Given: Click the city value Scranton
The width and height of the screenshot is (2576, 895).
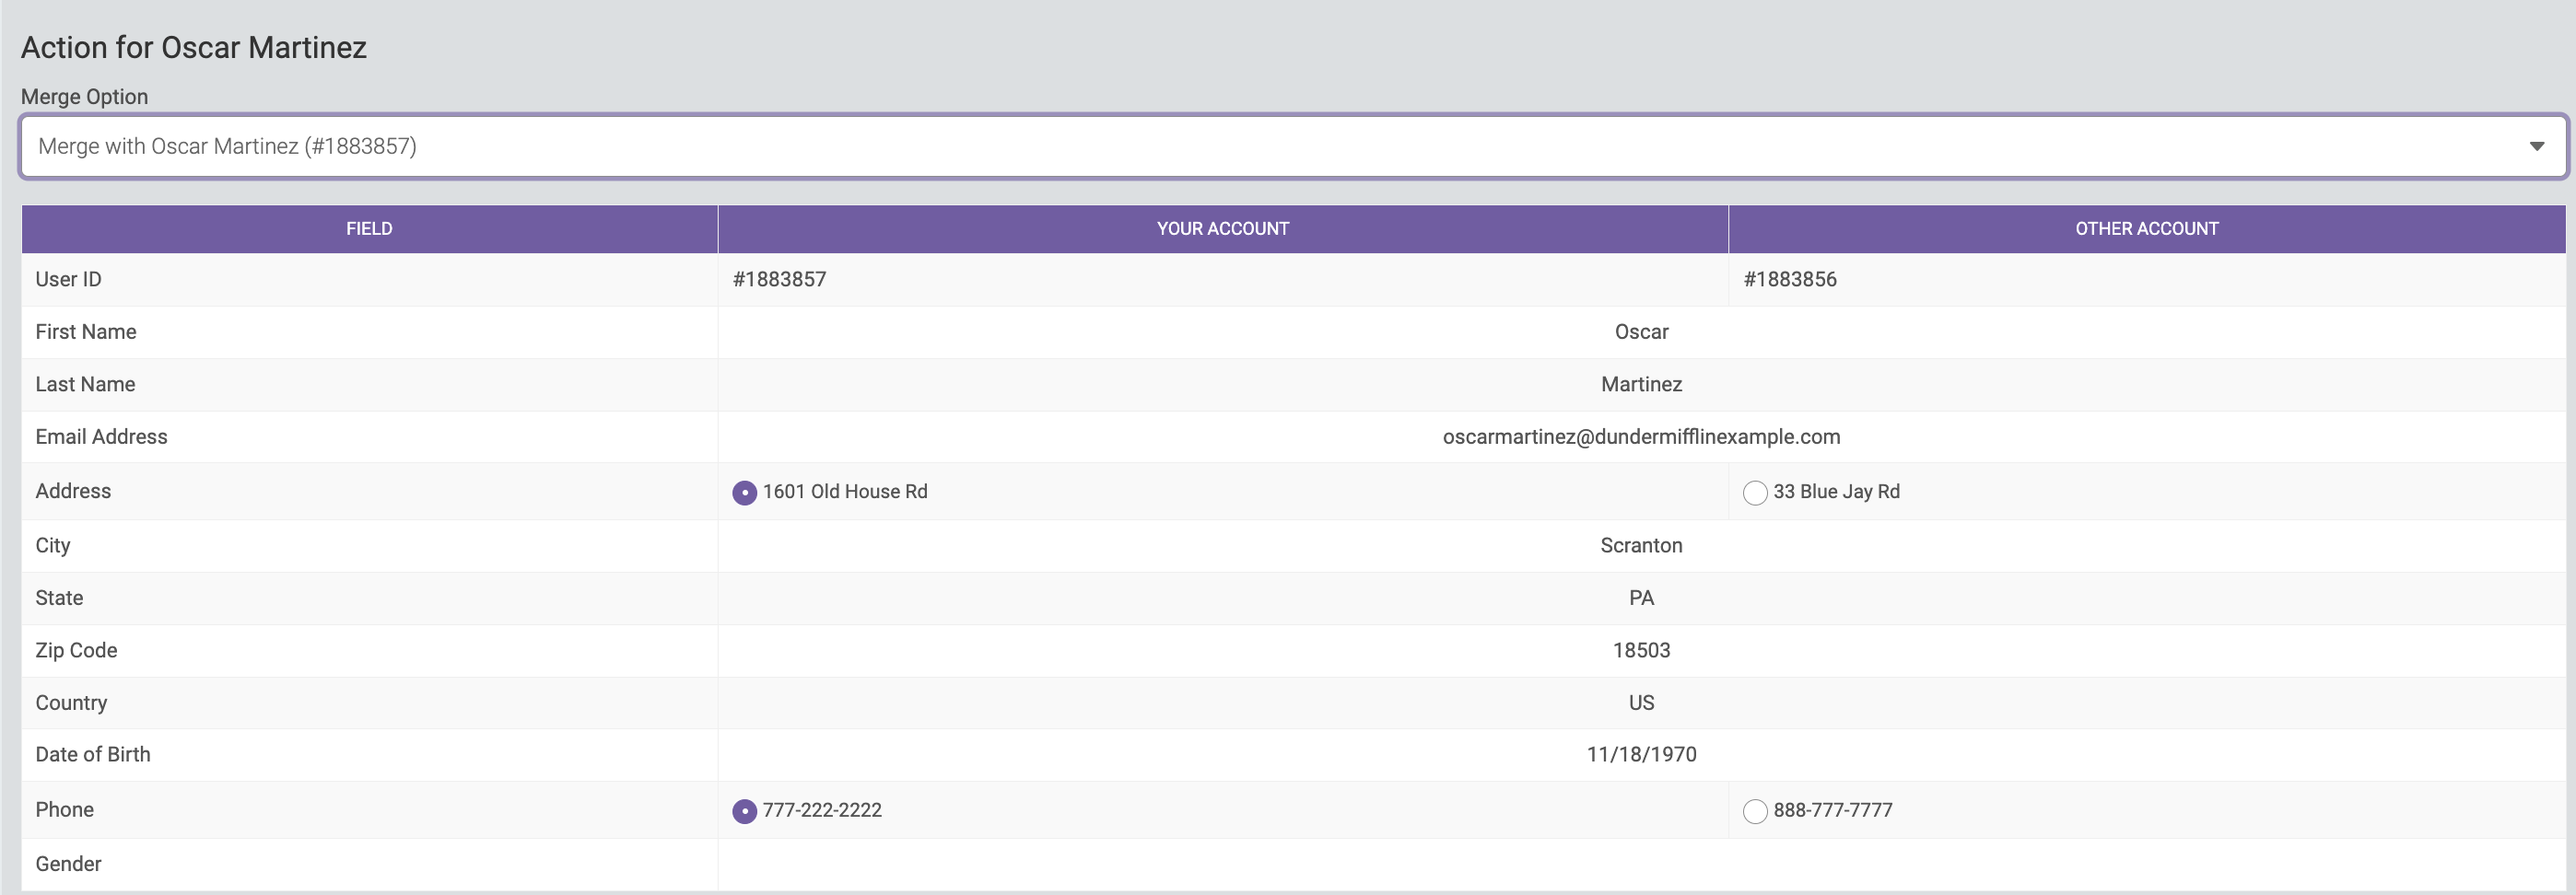Looking at the screenshot, I should pyautogui.click(x=1641, y=545).
